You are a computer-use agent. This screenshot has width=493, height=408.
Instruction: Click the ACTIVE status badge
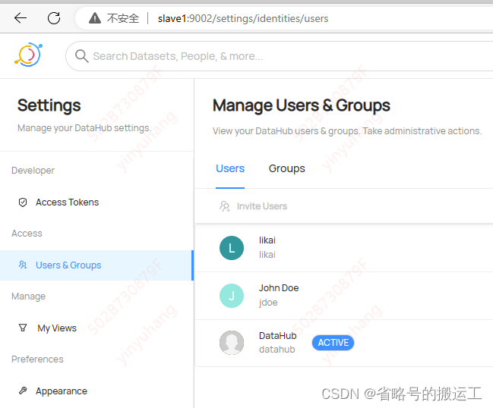click(x=333, y=343)
